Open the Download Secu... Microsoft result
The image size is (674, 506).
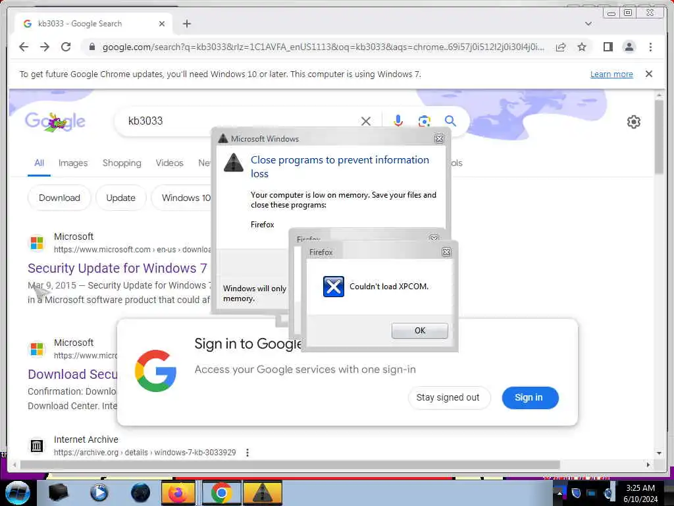tap(72, 374)
